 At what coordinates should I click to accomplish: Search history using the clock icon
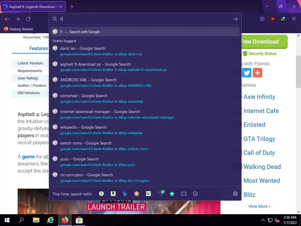tap(195, 194)
